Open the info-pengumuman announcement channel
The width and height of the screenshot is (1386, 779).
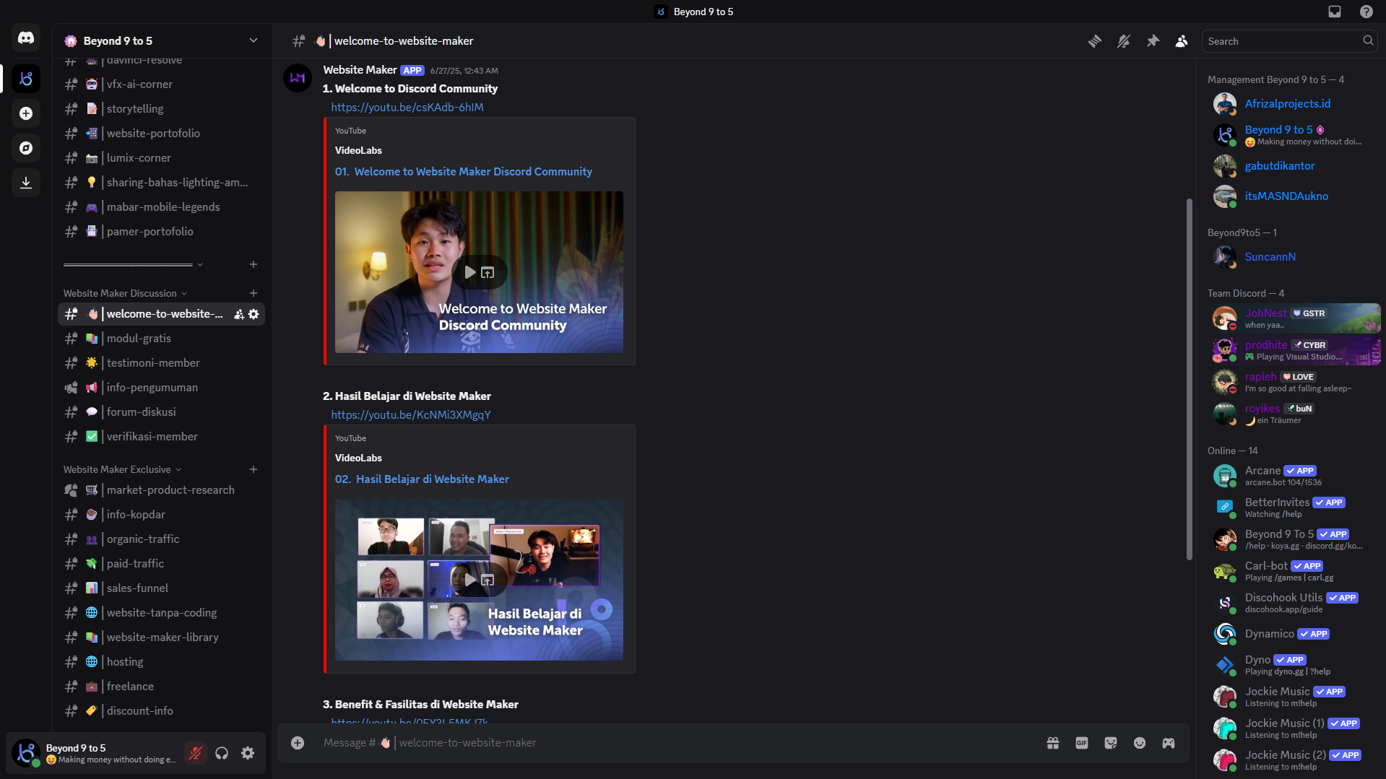click(161, 388)
